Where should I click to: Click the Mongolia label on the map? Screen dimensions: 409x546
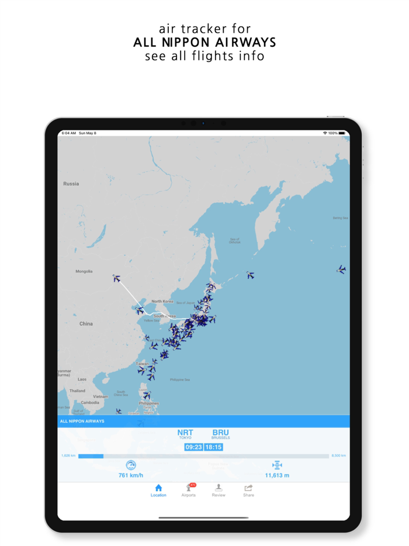(84, 271)
